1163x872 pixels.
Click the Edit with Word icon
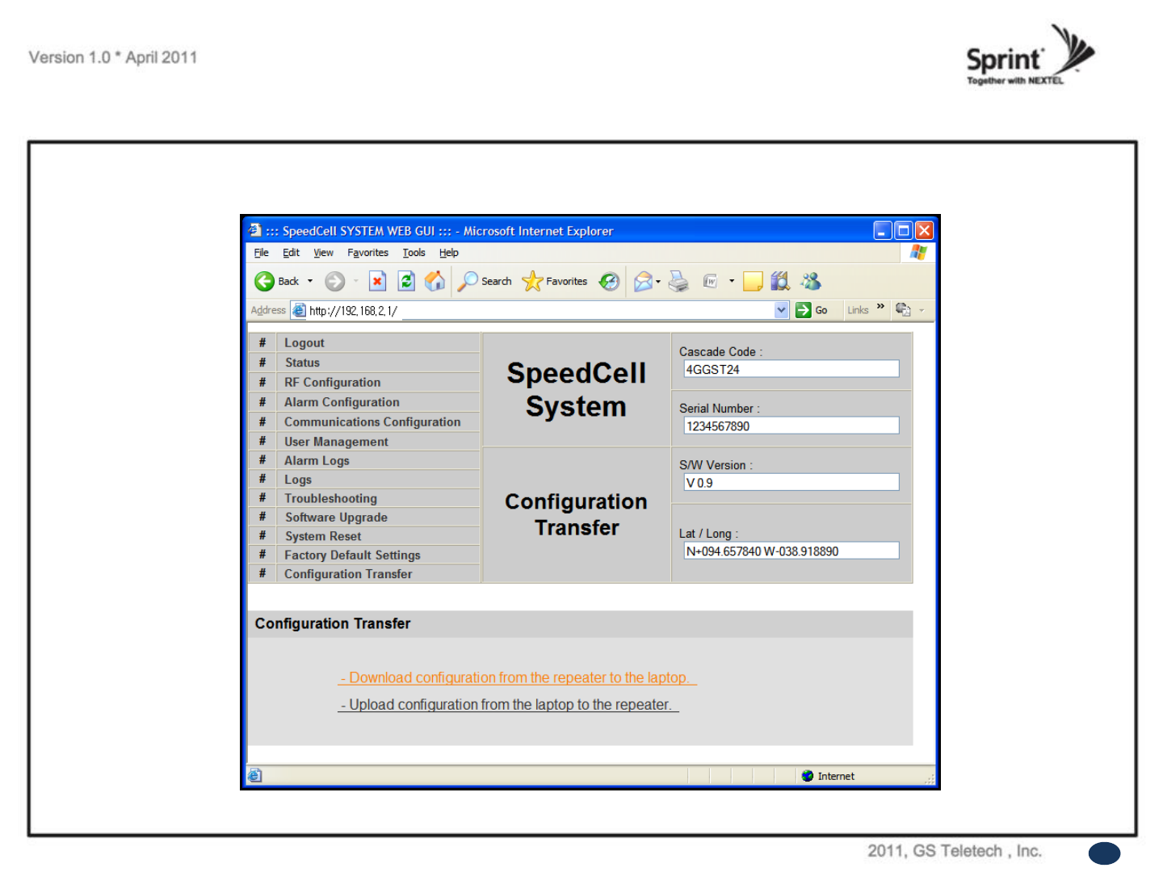(x=710, y=281)
